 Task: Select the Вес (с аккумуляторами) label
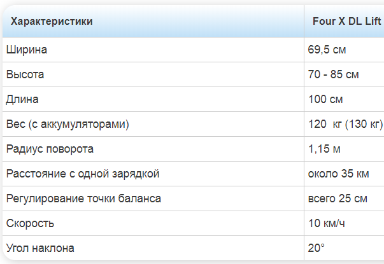point(68,124)
